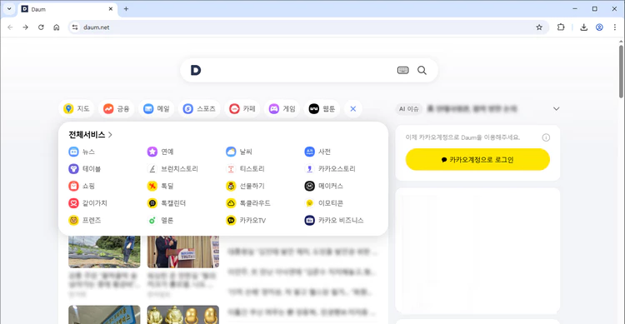
Task: Open the 선물하기 gift service
Action: pos(245,186)
